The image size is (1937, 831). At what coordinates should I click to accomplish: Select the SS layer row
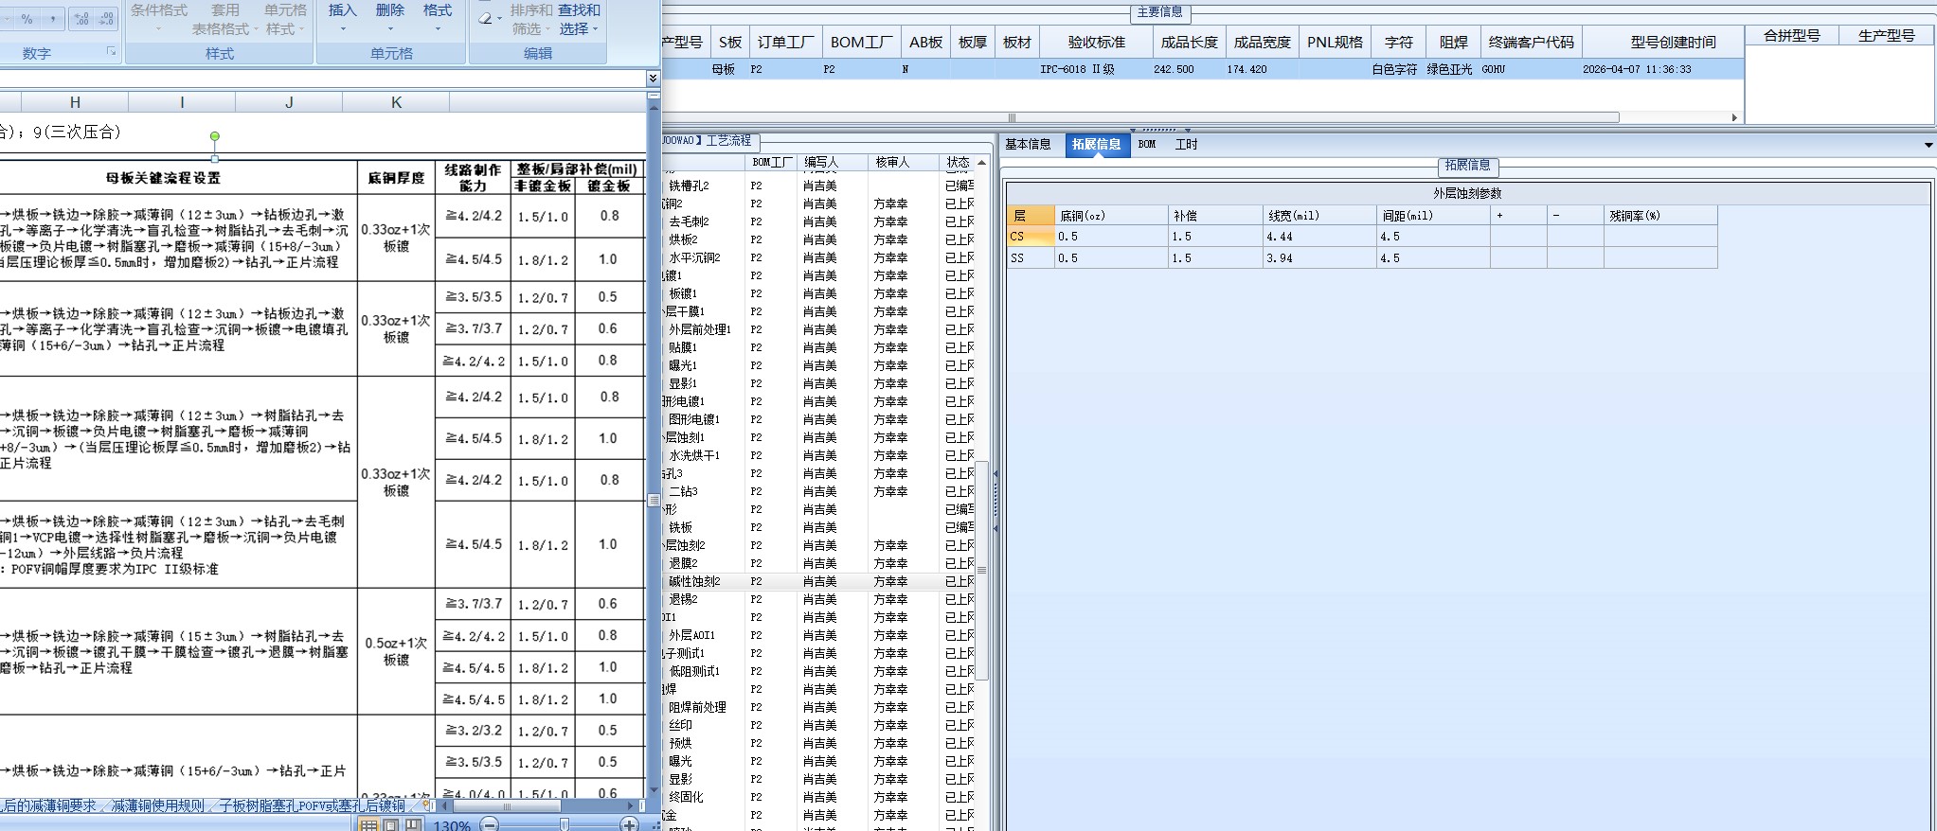(1362, 257)
